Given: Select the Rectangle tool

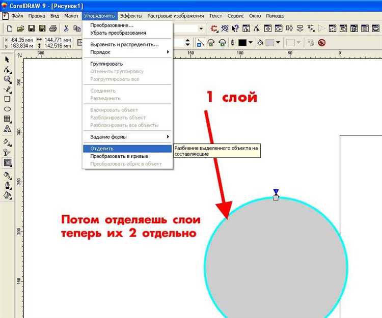Looking at the screenshot, I should [x=7, y=99].
